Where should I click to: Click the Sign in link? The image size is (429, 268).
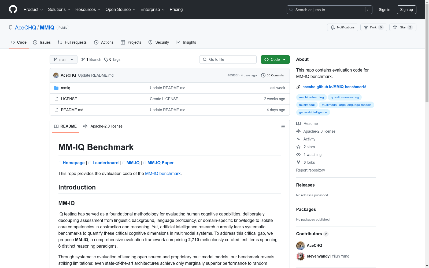tap(384, 10)
